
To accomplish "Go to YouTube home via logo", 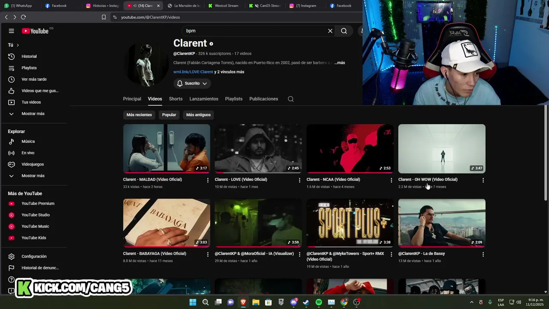I will pos(35,31).
